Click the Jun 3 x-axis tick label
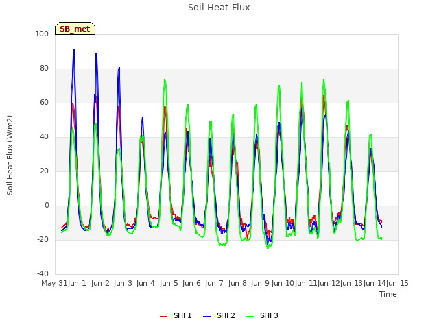The height and width of the screenshot is (329, 439). (123, 283)
